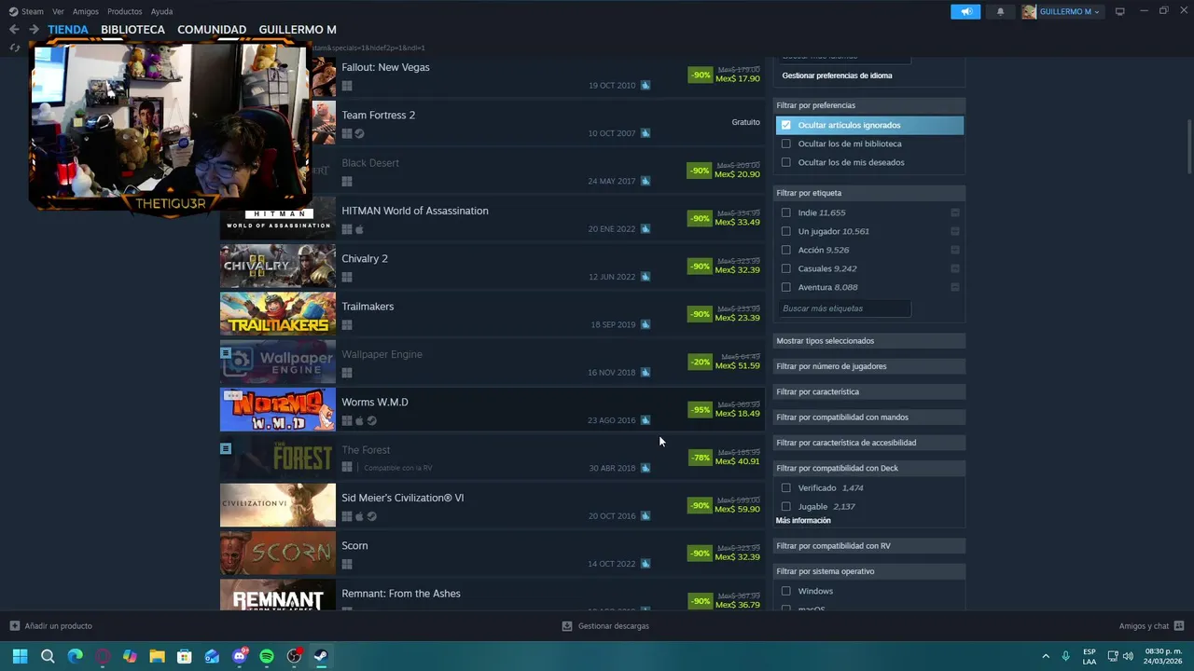The width and height of the screenshot is (1194, 671).
Task: Launch Microsoft Edge from the taskbar
Action: coord(75,656)
